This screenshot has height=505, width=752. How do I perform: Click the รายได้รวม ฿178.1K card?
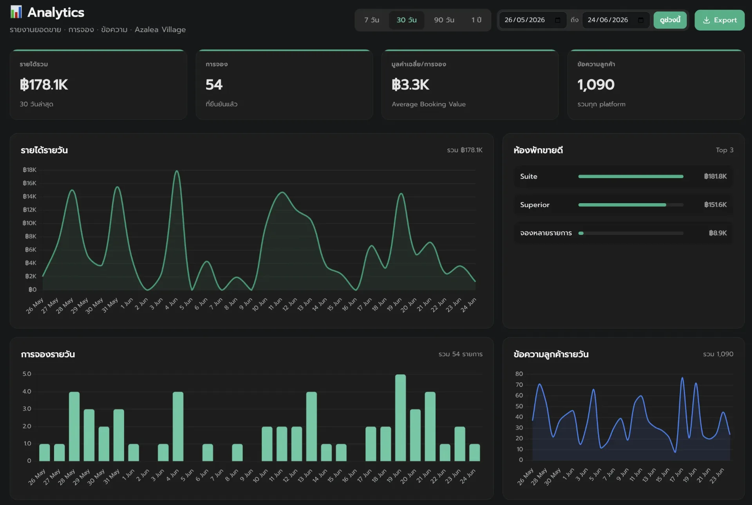click(98, 85)
